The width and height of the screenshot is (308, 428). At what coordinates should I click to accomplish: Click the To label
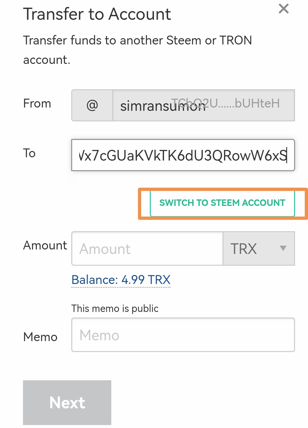coord(29,153)
